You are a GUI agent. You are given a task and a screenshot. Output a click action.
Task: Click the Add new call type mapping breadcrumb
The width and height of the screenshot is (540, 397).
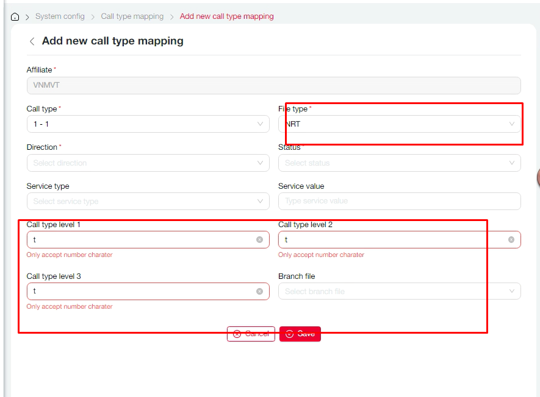coord(226,16)
